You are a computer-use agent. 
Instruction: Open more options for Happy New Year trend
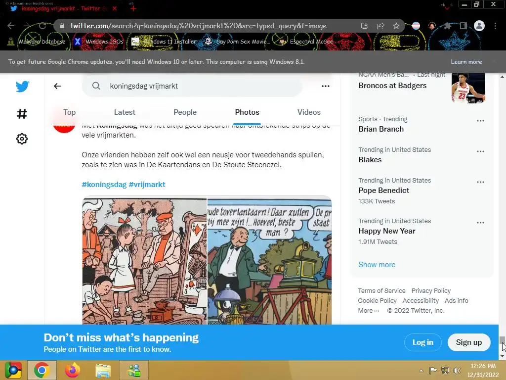click(480, 223)
